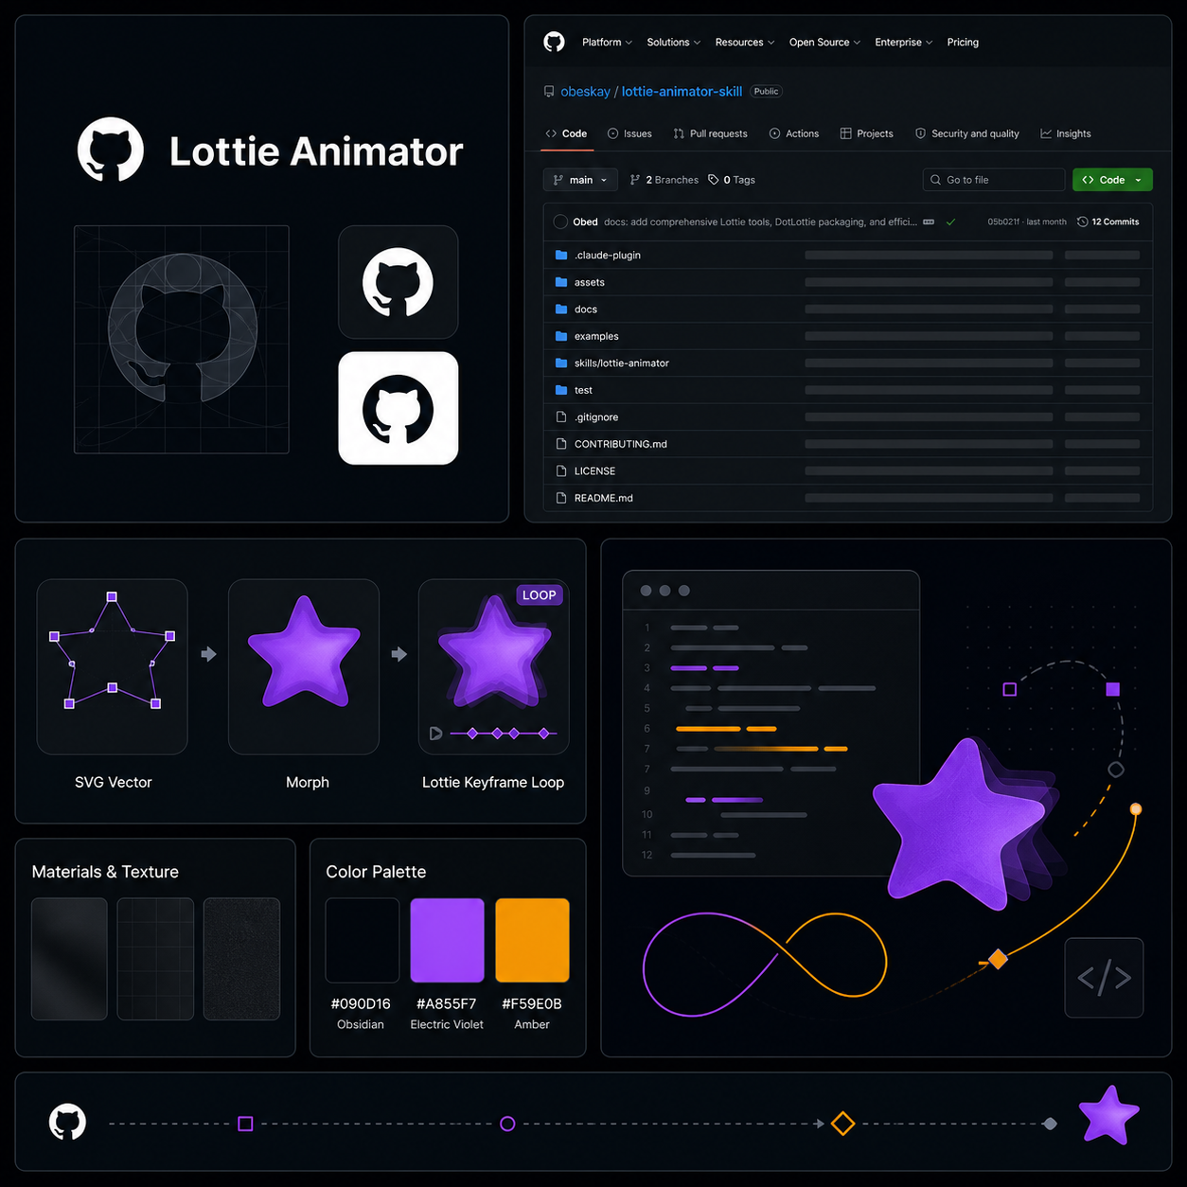Open the Projects tab

pyautogui.click(x=866, y=133)
